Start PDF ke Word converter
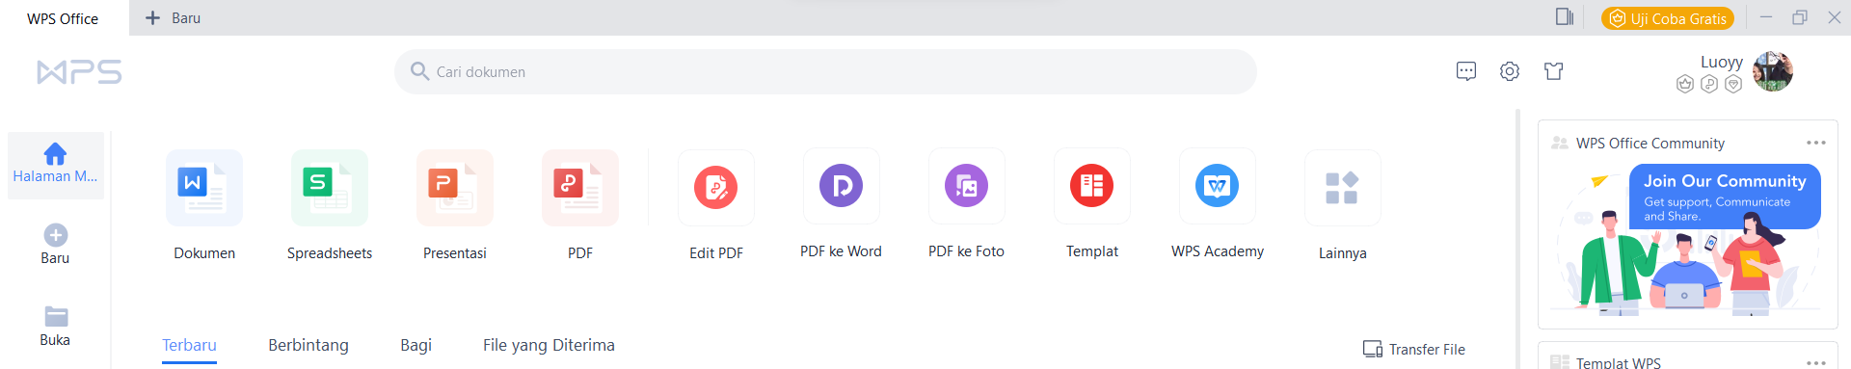The image size is (1851, 369). 842,186
